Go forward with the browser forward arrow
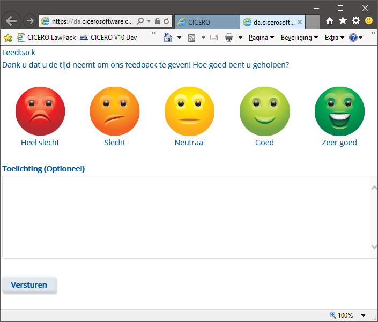378x322 pixels. (x=30, y=21)
